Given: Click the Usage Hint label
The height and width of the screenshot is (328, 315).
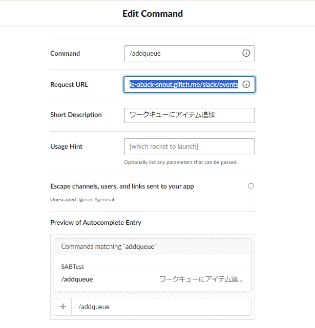Looking at the screenshot, I should pos(66,147).
